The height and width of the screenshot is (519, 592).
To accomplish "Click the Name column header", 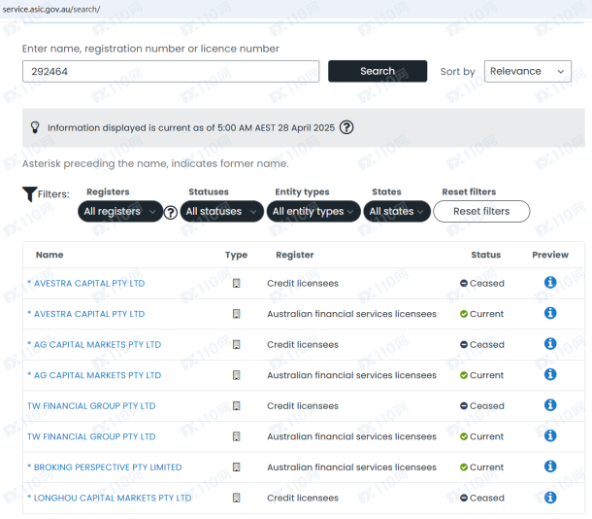I will [49, 255].
